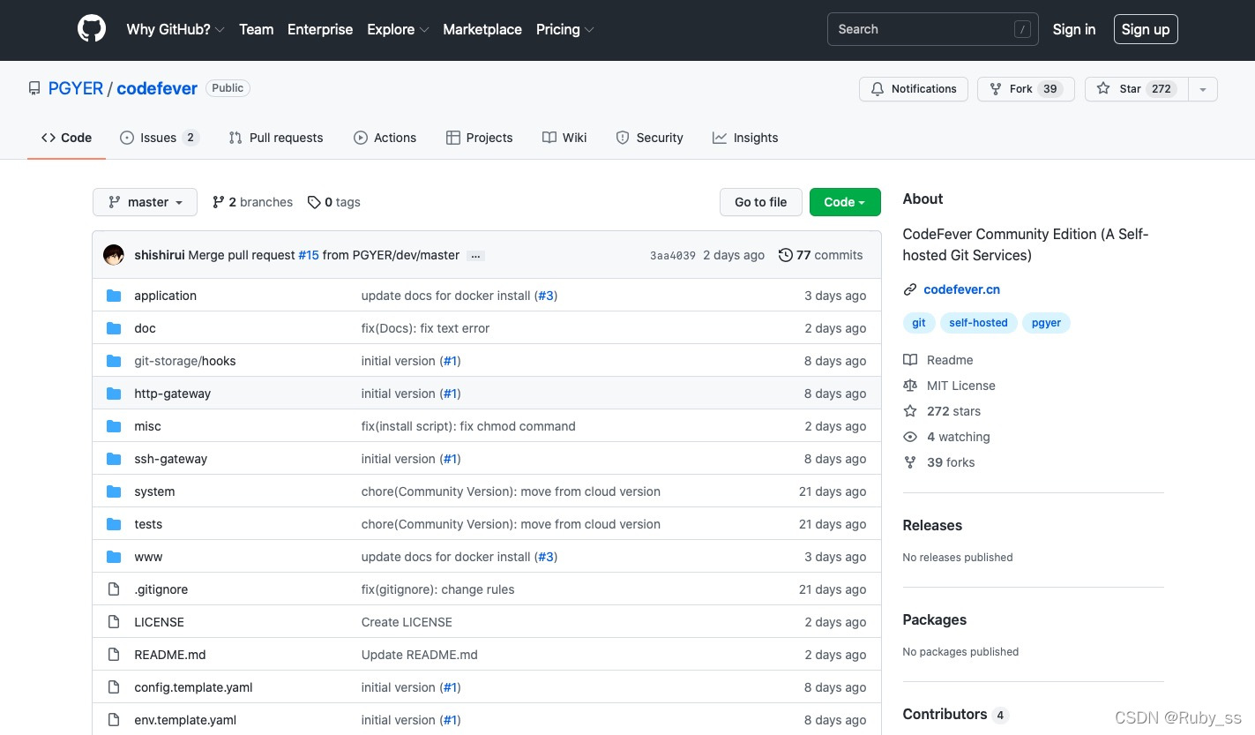1255x735 pixels.
Task: Open the Star list dropdown arrow
Action: click(1203, 89)
